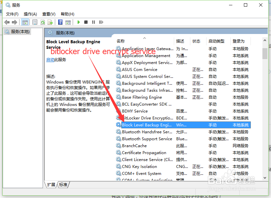
Task: Select the Application Management service
Action: [x=183, y=56]
